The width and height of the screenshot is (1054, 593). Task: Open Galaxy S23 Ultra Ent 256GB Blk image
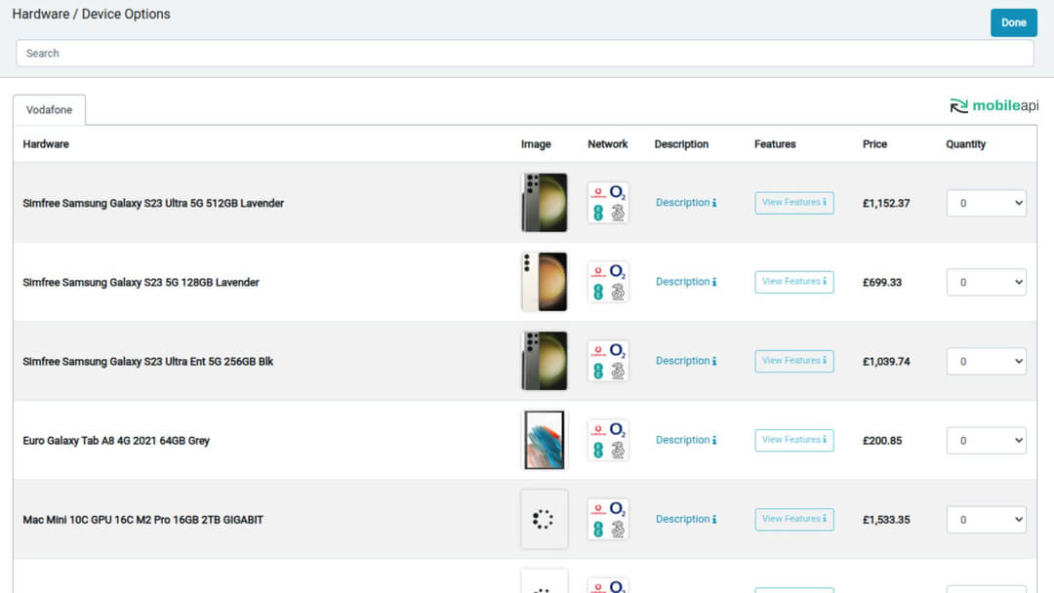click(544, 361)
